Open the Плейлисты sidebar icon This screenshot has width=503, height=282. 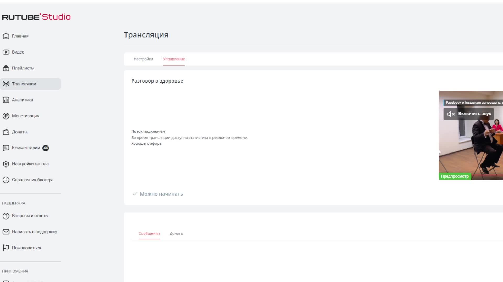coord(6,68)
